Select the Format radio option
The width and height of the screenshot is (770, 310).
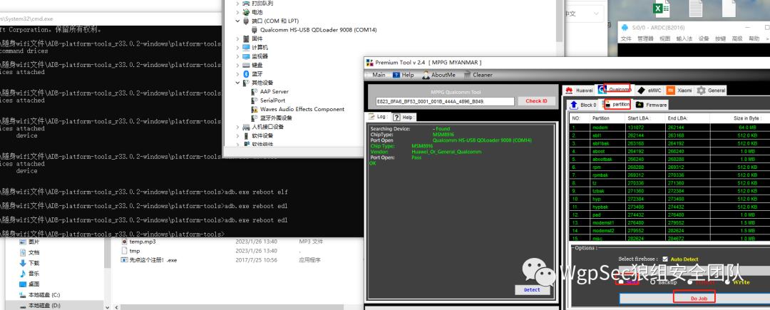pos(690,282)
